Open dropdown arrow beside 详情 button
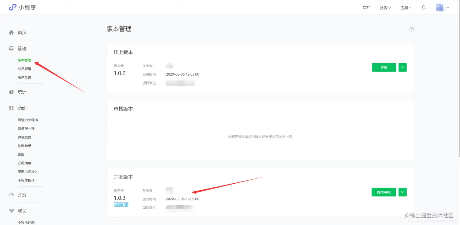Screen dimensions: 460x225 (402, 67)
